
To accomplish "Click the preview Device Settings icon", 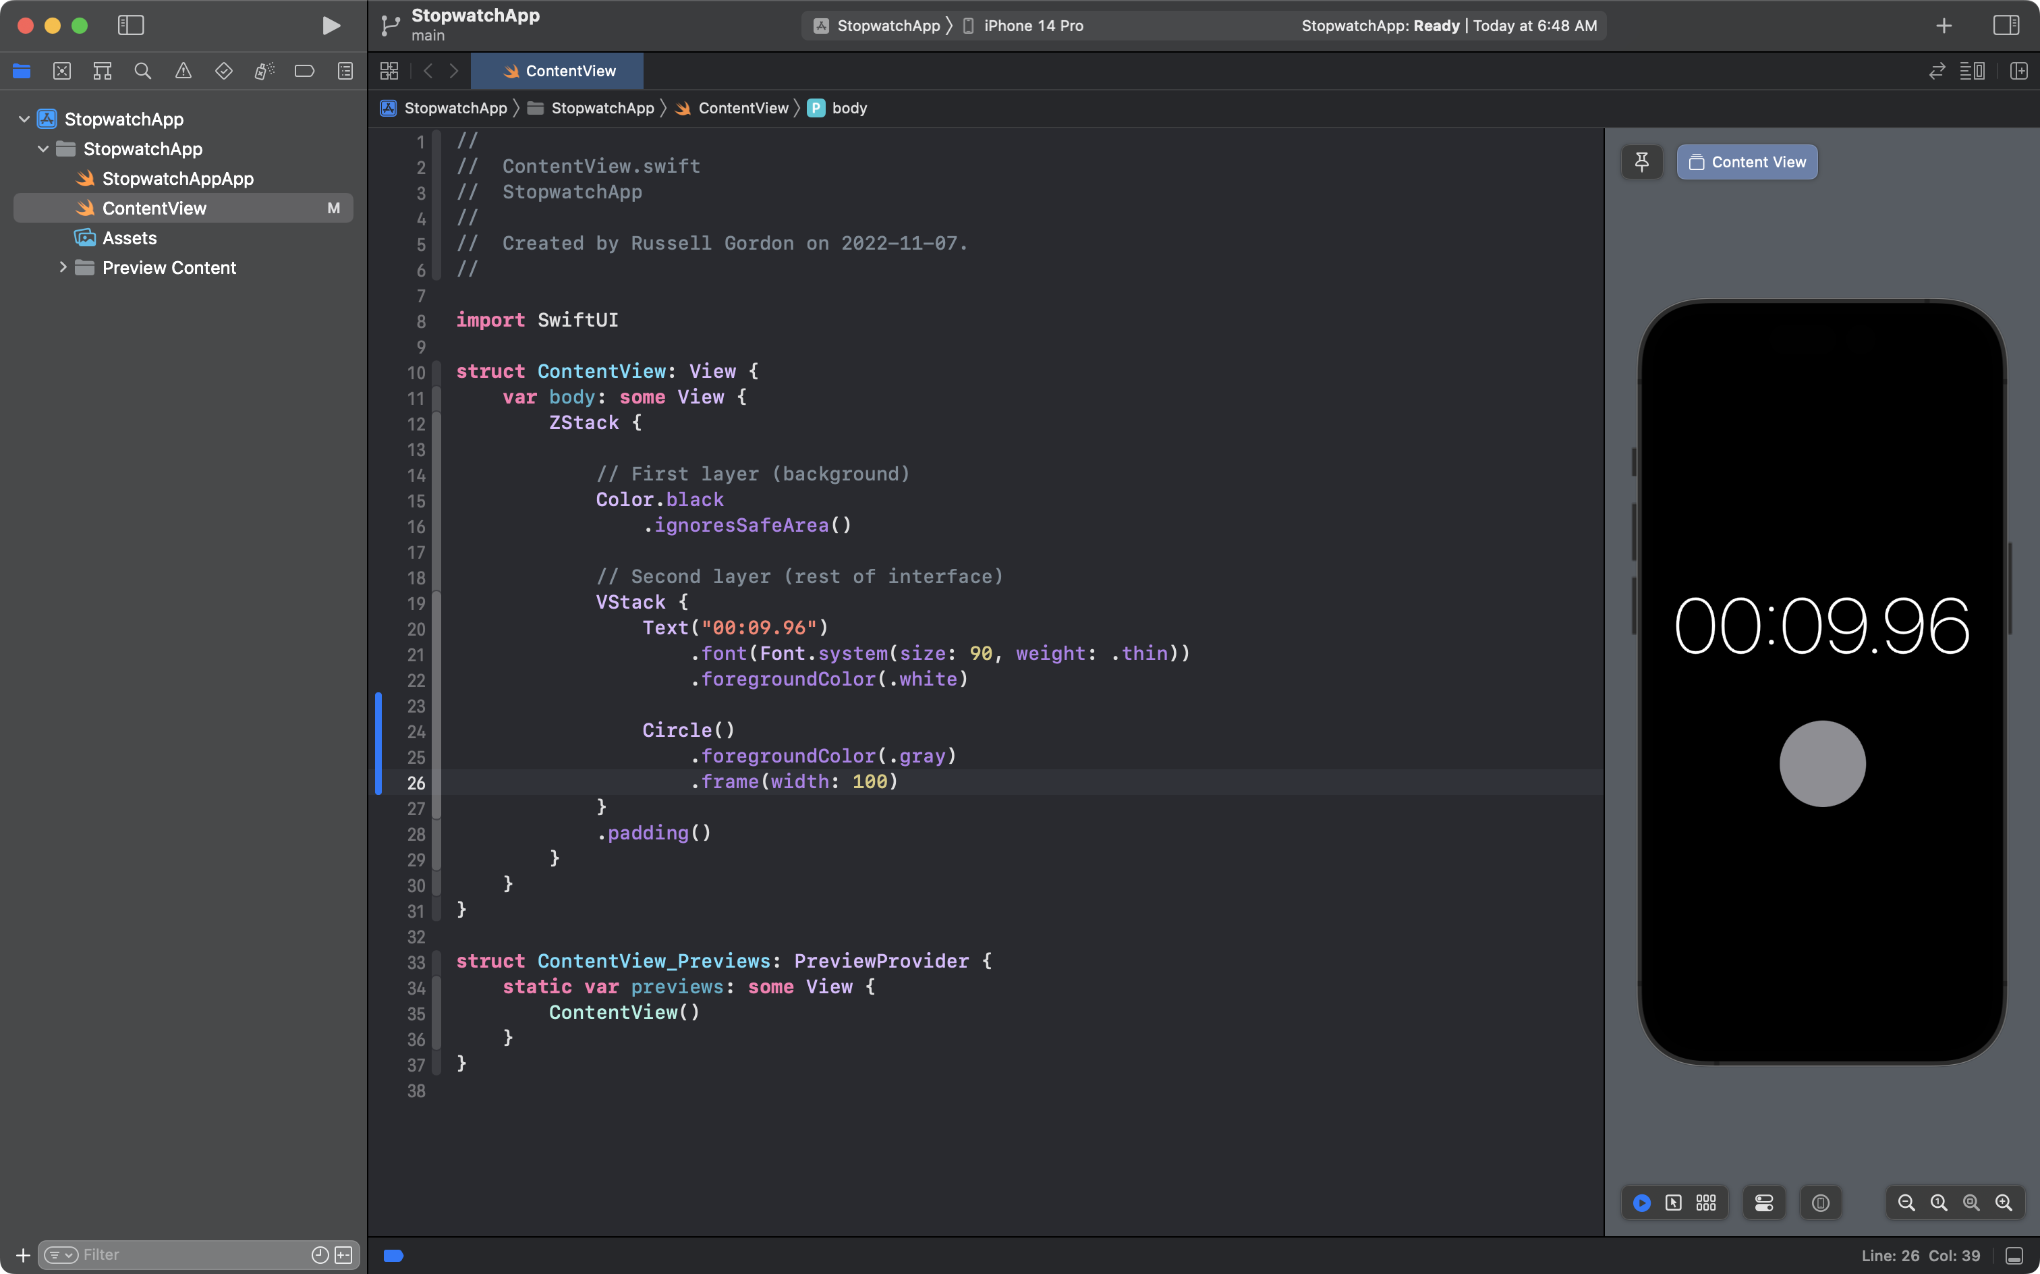I will click(1763, 1202).
